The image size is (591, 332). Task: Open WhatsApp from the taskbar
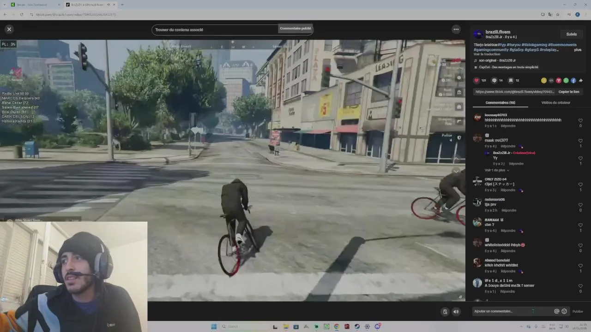pyautogui.click(x=326, y=326)
